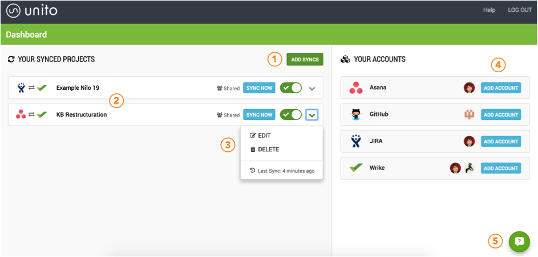Click the JIRA account name
The image size is (538, 257).
[x=376, y=141]
